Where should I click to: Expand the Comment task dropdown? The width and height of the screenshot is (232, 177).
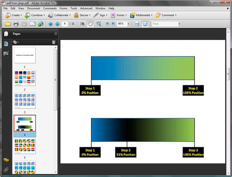click(176, 15)
